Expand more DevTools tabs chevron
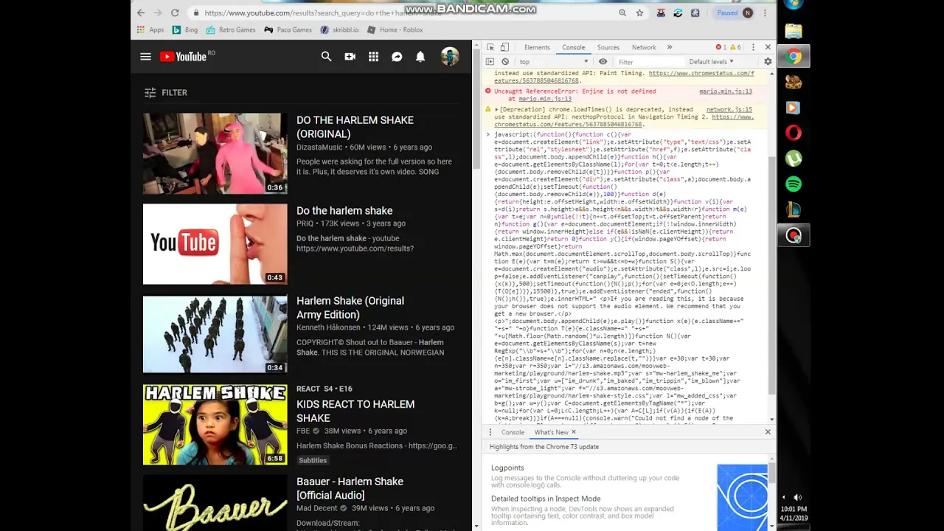944x531 pixels. pos(670,47)
